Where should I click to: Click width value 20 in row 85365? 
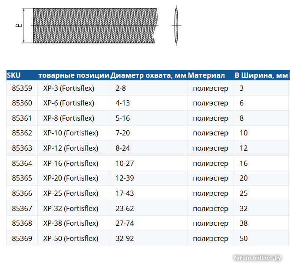click(244, 178)
